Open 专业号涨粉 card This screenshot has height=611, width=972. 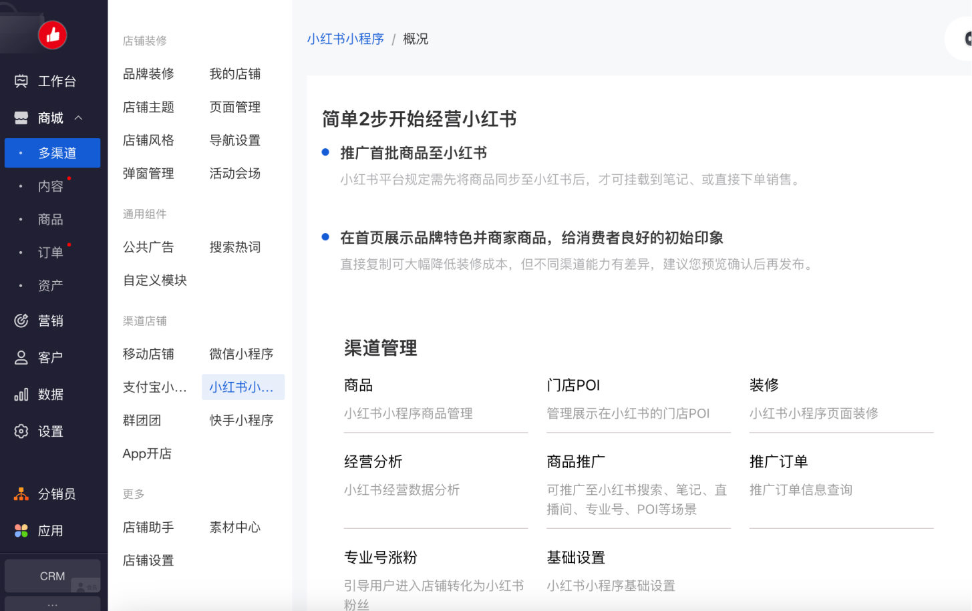[436, 579]
